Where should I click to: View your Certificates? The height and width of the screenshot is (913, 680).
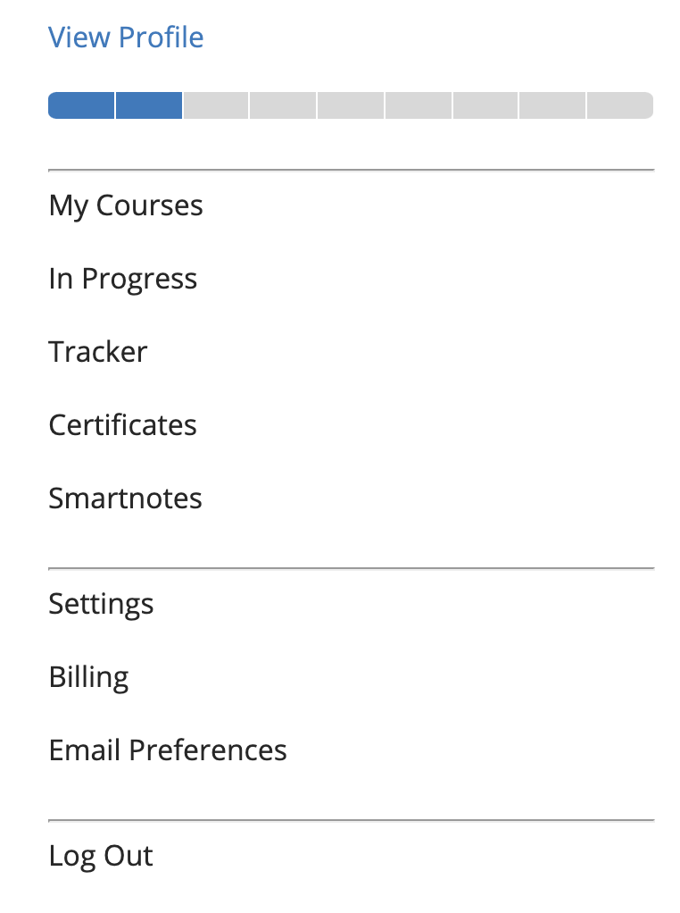(x=123, y=424)
